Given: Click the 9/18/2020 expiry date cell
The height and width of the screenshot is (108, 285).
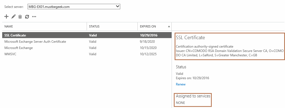Looking at the screenshot, I should coord(147,42).
